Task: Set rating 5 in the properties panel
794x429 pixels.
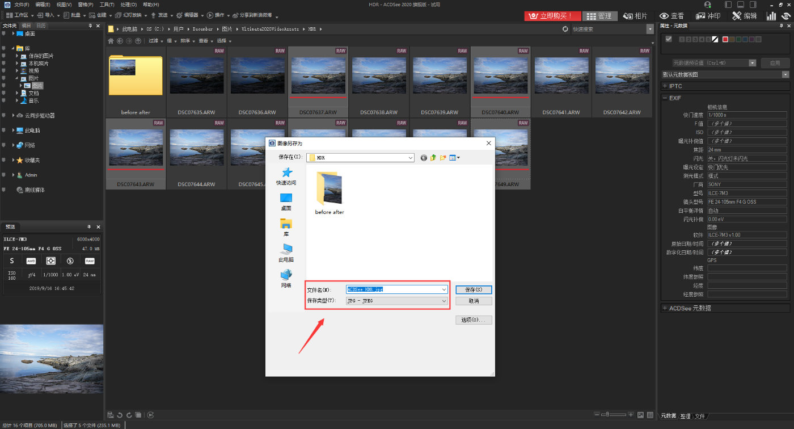Action: pyautogui.click(x=709, y=39)
